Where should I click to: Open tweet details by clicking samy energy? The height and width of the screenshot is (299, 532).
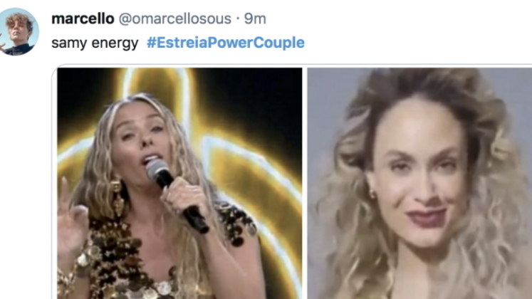click(95, 43)
